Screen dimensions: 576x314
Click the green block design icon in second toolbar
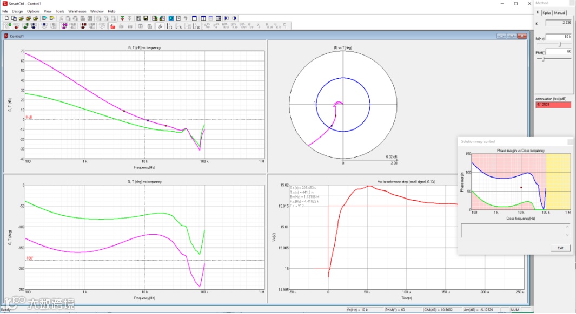coord(8,26)
